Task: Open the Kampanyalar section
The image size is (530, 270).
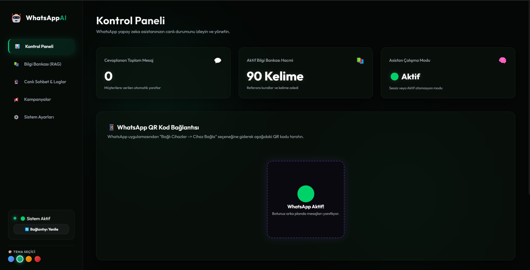Action: click(x=41, y=99)
